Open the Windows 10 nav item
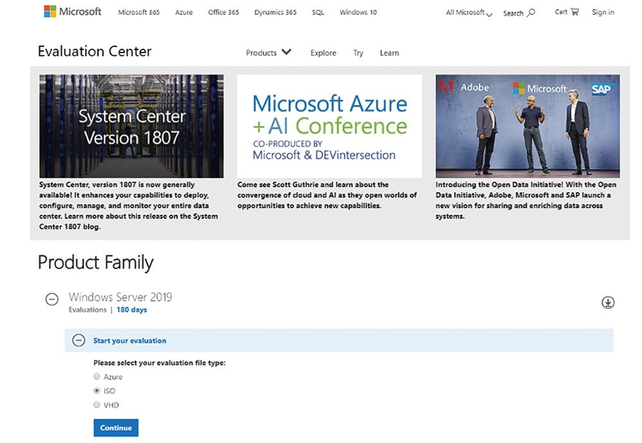 [358, 12]
